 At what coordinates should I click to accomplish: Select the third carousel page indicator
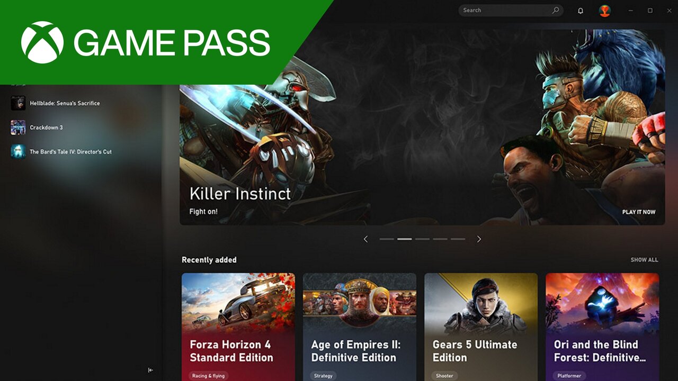point(422,239)
